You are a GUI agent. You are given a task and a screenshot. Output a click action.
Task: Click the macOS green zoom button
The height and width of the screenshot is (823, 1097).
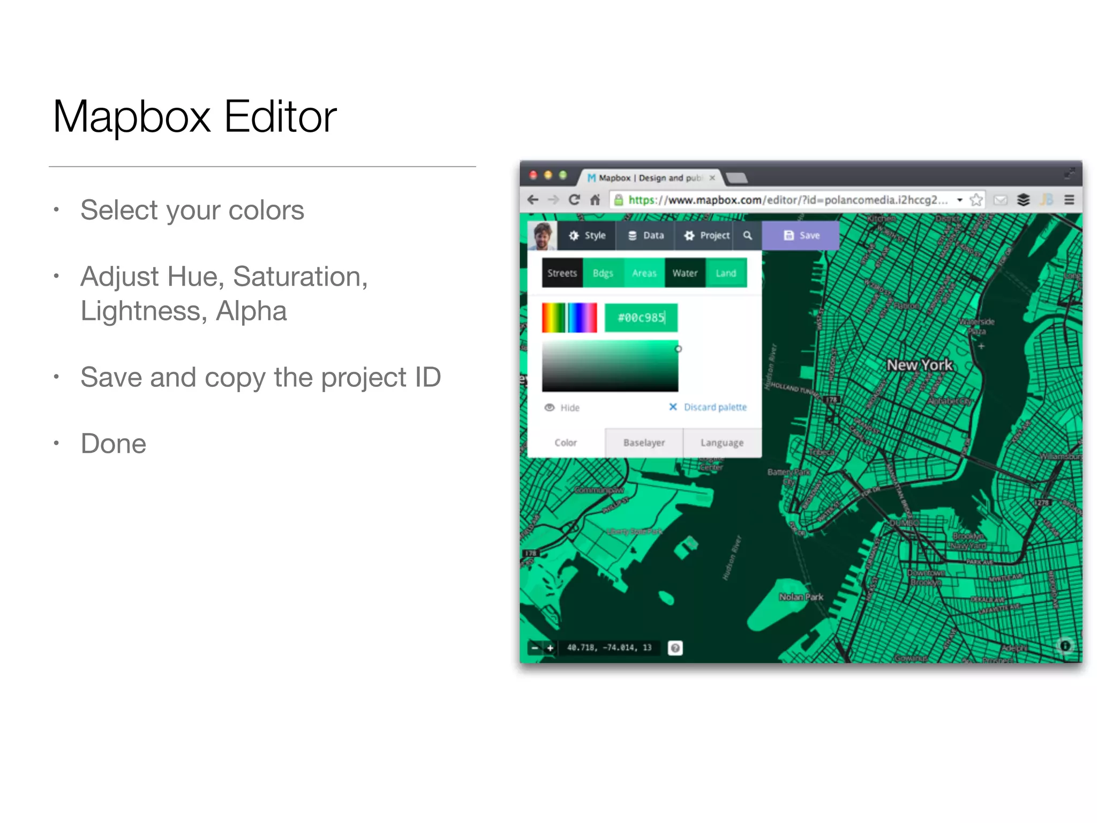point(563,175)
